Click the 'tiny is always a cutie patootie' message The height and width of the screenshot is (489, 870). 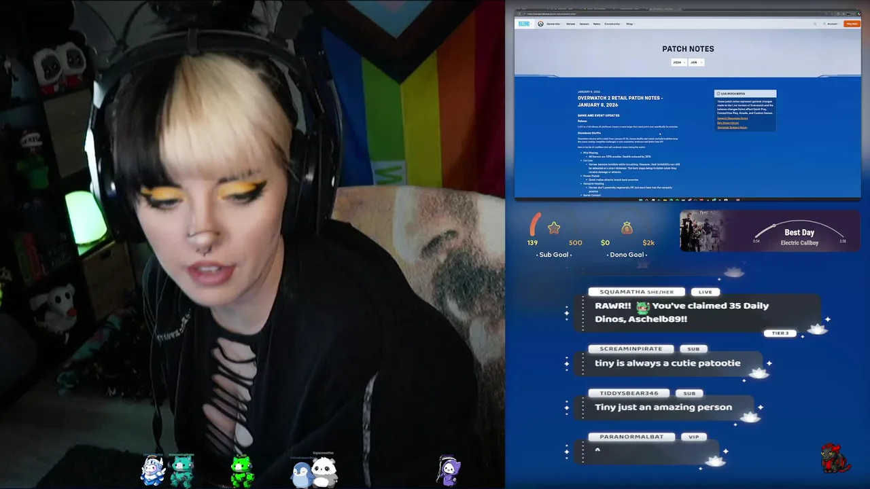coord(667,363)
